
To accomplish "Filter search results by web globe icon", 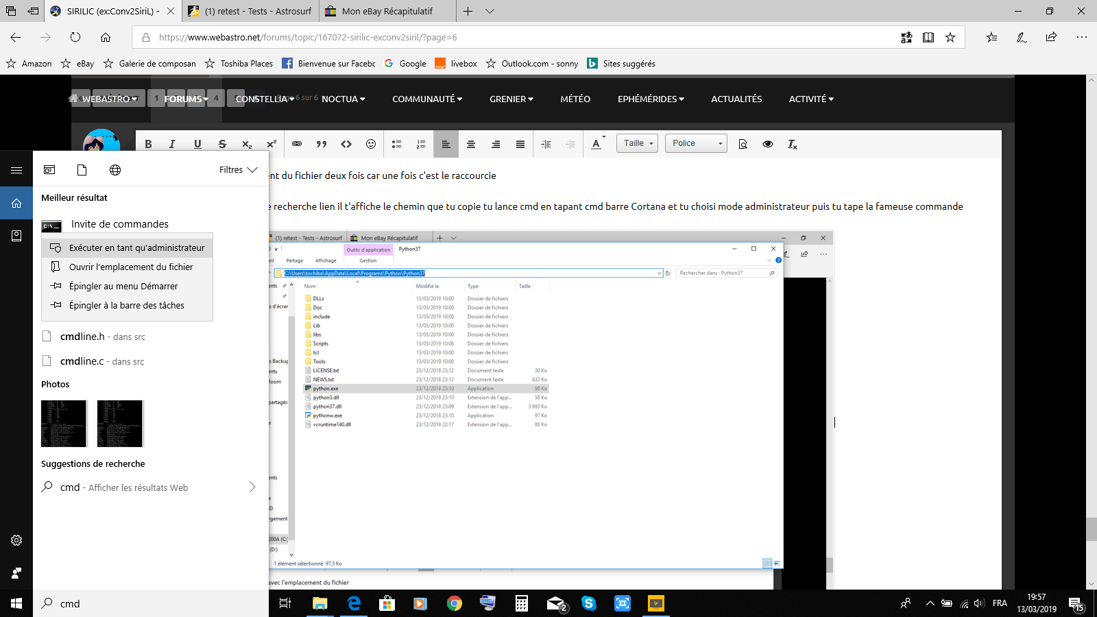I will point(115,170).
